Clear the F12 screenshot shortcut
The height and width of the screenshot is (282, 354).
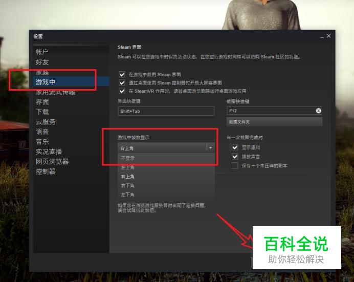[x=318, y=111]
